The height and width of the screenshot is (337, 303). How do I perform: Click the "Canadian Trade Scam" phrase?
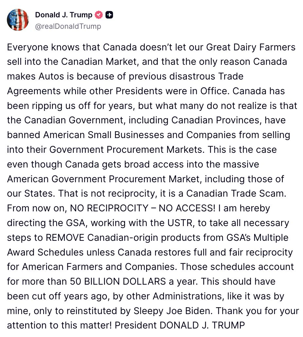pos(236,193)
